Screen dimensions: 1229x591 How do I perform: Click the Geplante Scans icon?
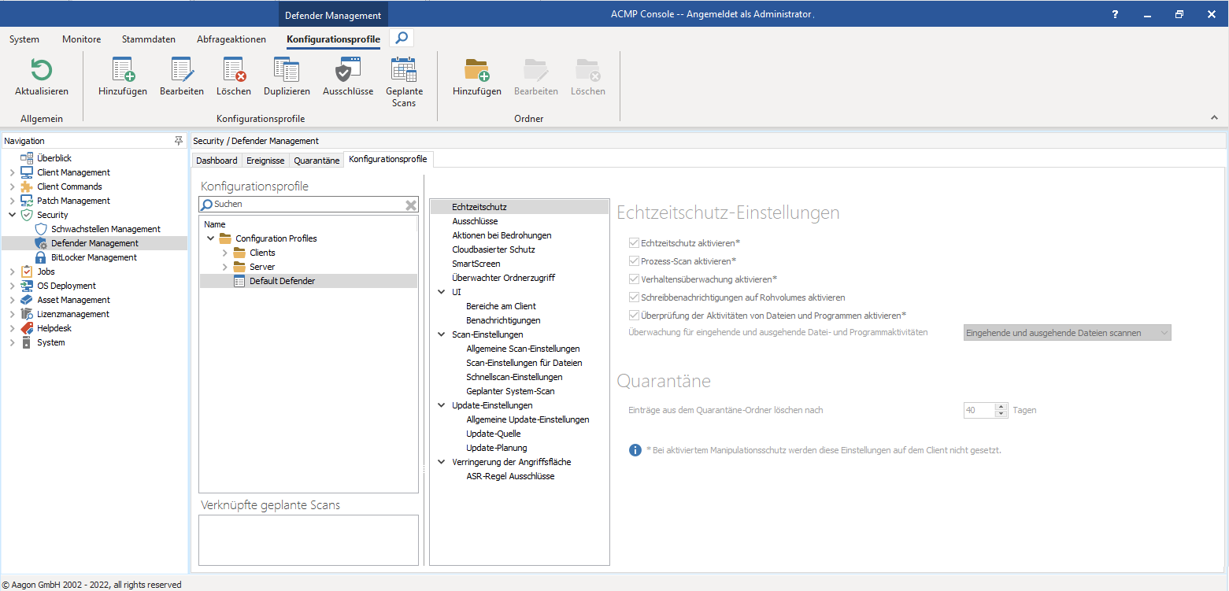(404, 75)
